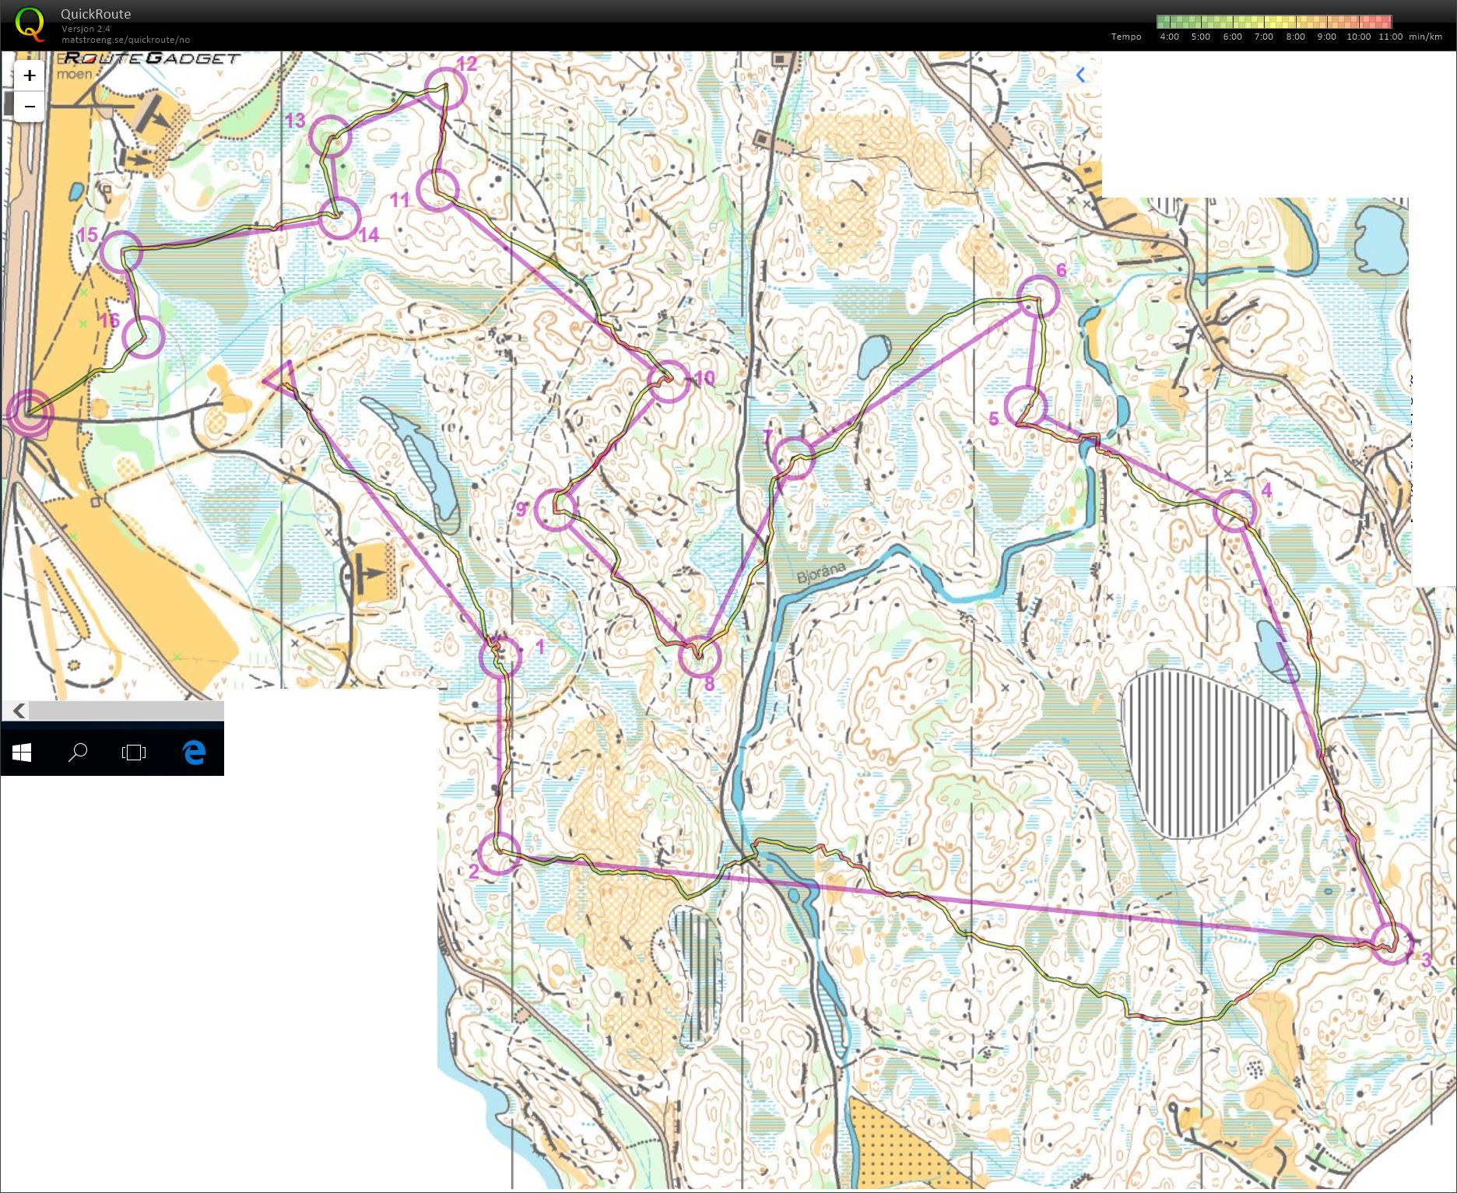Screen dimensions: 1457x1193
Task: Click control circle 16
Action: tap(143, 336)
